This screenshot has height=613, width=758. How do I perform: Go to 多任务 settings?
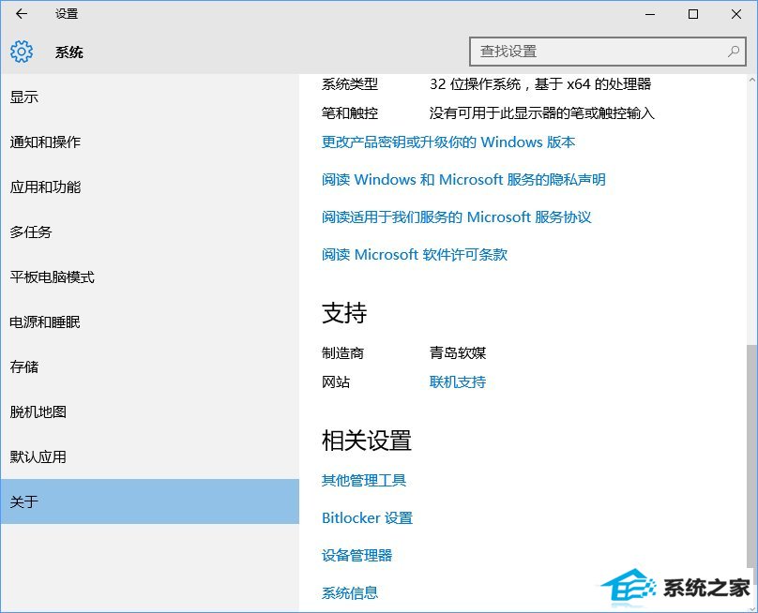point(150,232)
